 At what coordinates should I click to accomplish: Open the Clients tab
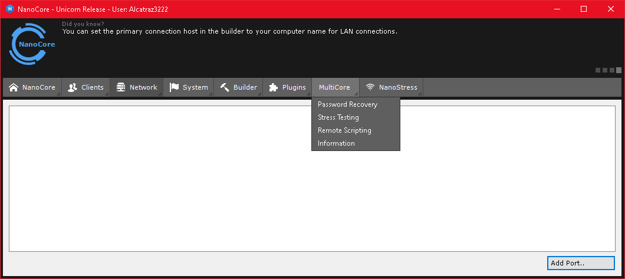tap(93, 87)
